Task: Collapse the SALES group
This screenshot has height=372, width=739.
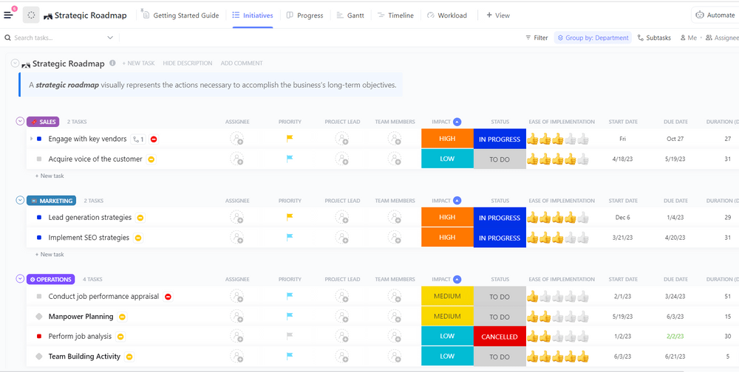Action: (x=20, y=122)
